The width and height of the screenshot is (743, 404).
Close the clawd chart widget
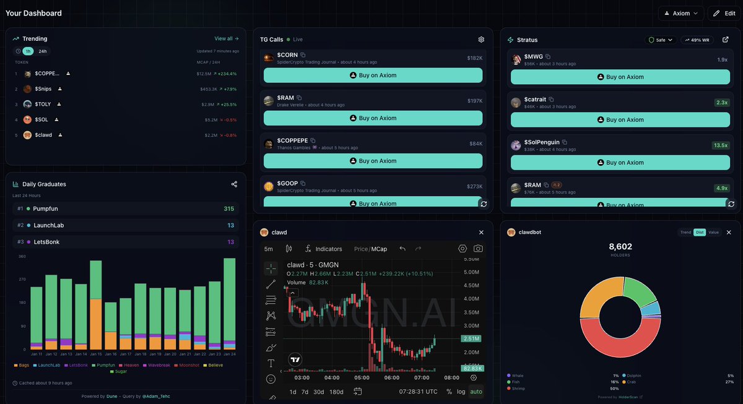(x=481, y=232)
